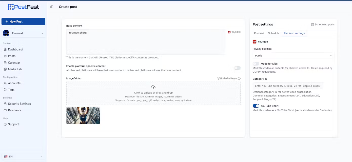This screenshot has width=352, height=162.
Task: Disable the YouTube Short toggle
Action: pyautogui.click(x=256, y=106)
